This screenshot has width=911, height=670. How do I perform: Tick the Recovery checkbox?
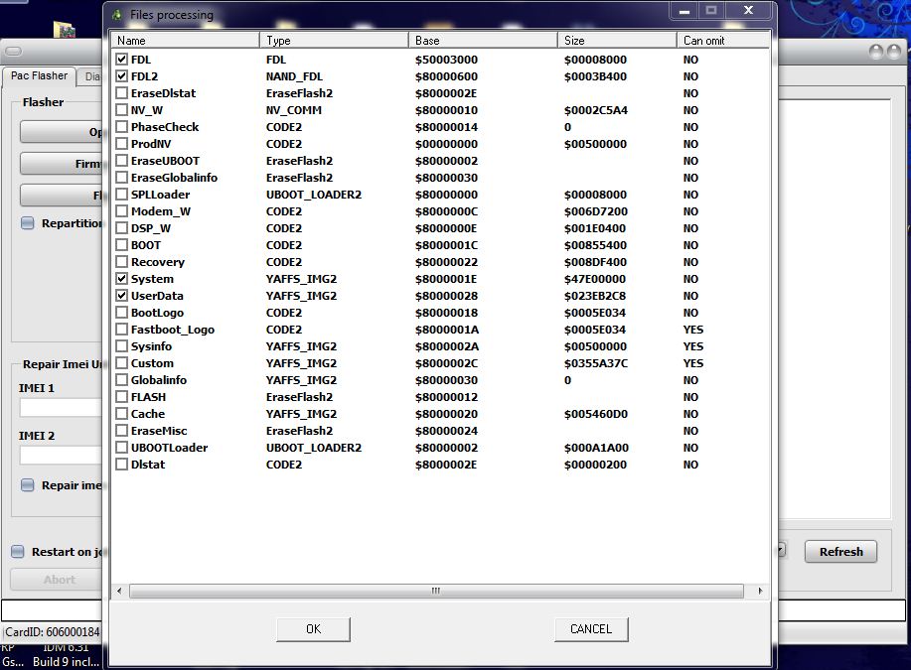pyautogui.click(x=121, y=262)
